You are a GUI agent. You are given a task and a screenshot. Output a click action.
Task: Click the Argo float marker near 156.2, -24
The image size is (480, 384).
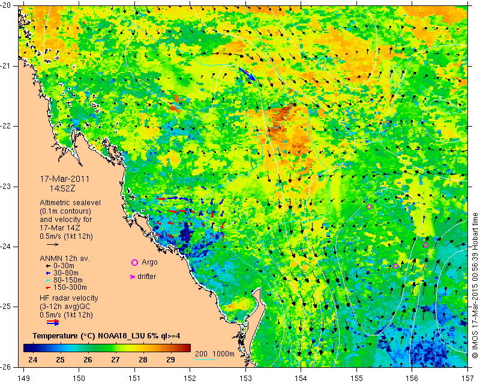[425, 245]
